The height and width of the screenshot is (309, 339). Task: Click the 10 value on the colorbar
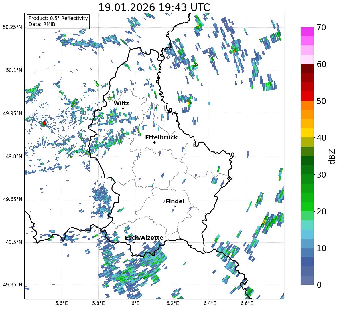(321, 248)
